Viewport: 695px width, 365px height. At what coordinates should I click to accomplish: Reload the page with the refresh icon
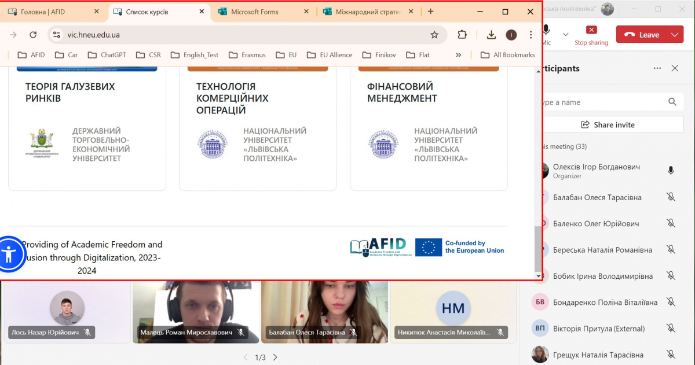point(33,35)
